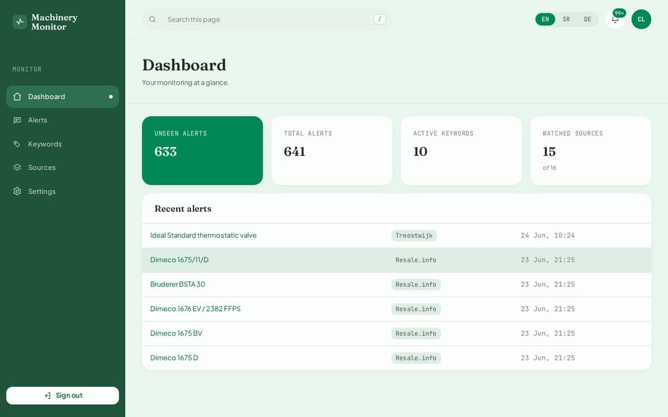668x417 pixels.
Task: Click the Troostwijk source tag
Action: click(x=414, y=236)
